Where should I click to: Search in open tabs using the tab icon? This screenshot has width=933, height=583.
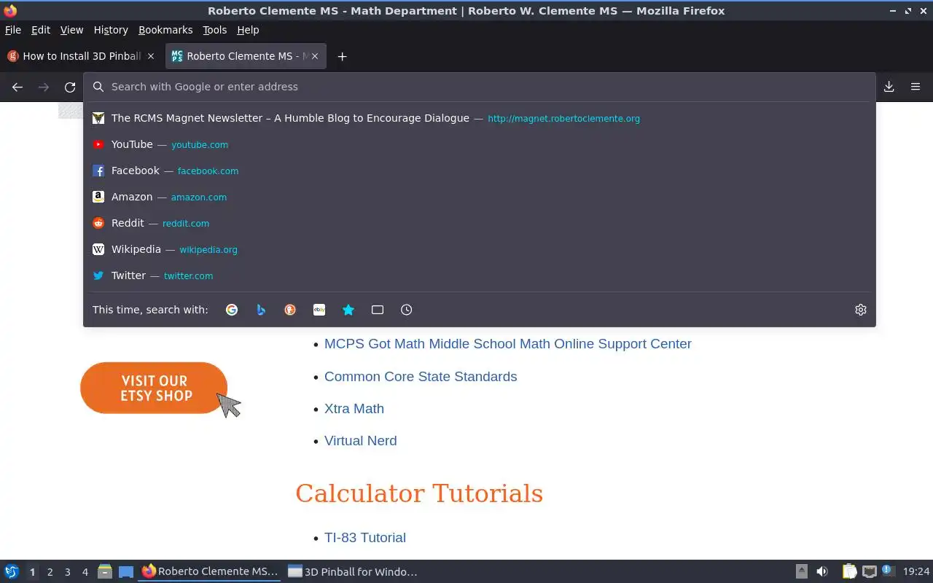[378, 310]
